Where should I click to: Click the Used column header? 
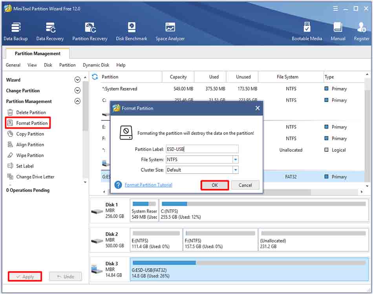pos(210,77)
